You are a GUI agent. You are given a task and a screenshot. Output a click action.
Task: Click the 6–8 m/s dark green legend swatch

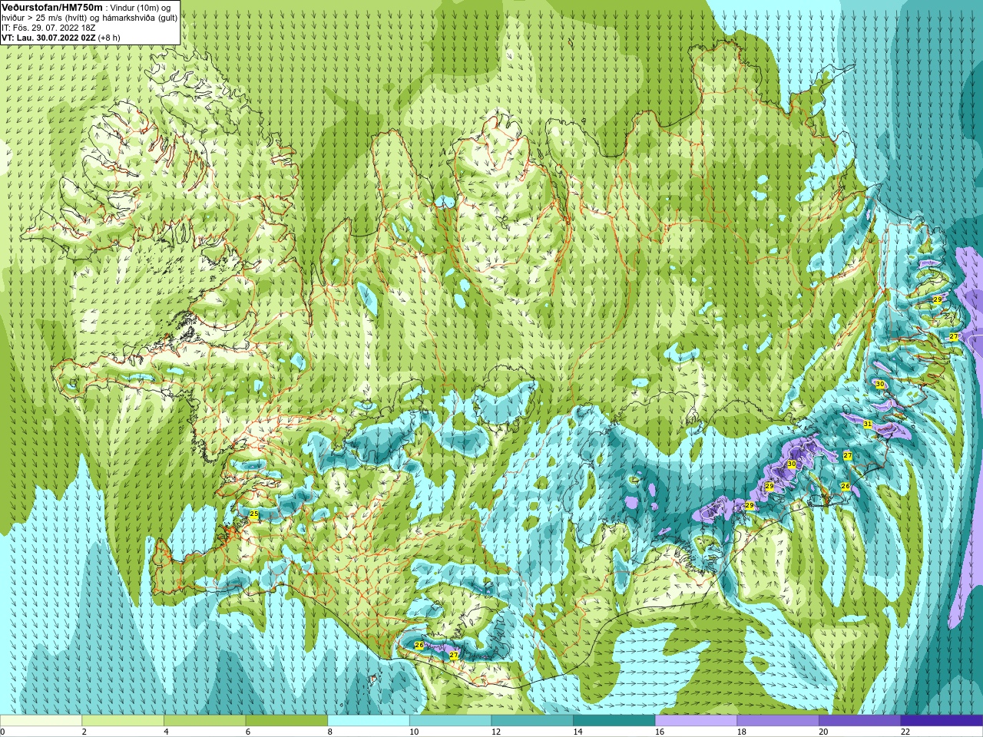[286, 721]
